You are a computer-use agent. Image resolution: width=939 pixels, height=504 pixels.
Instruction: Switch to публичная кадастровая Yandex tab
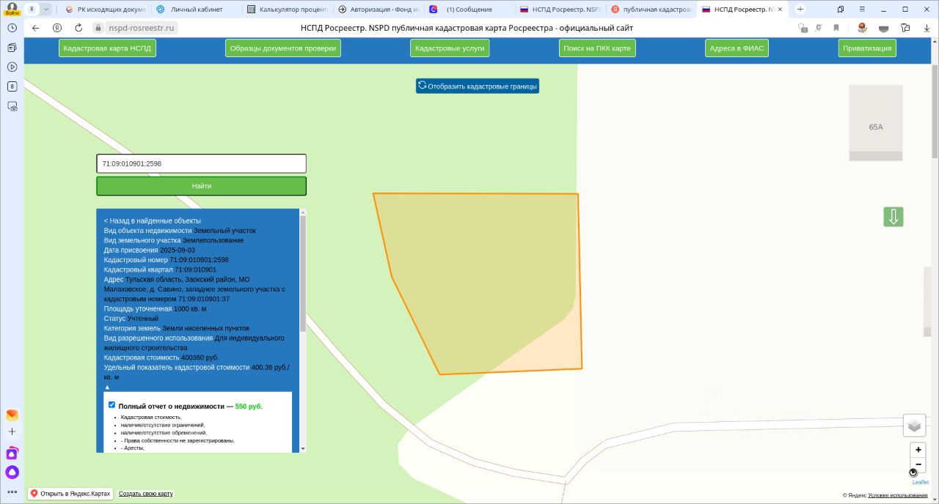650,10
